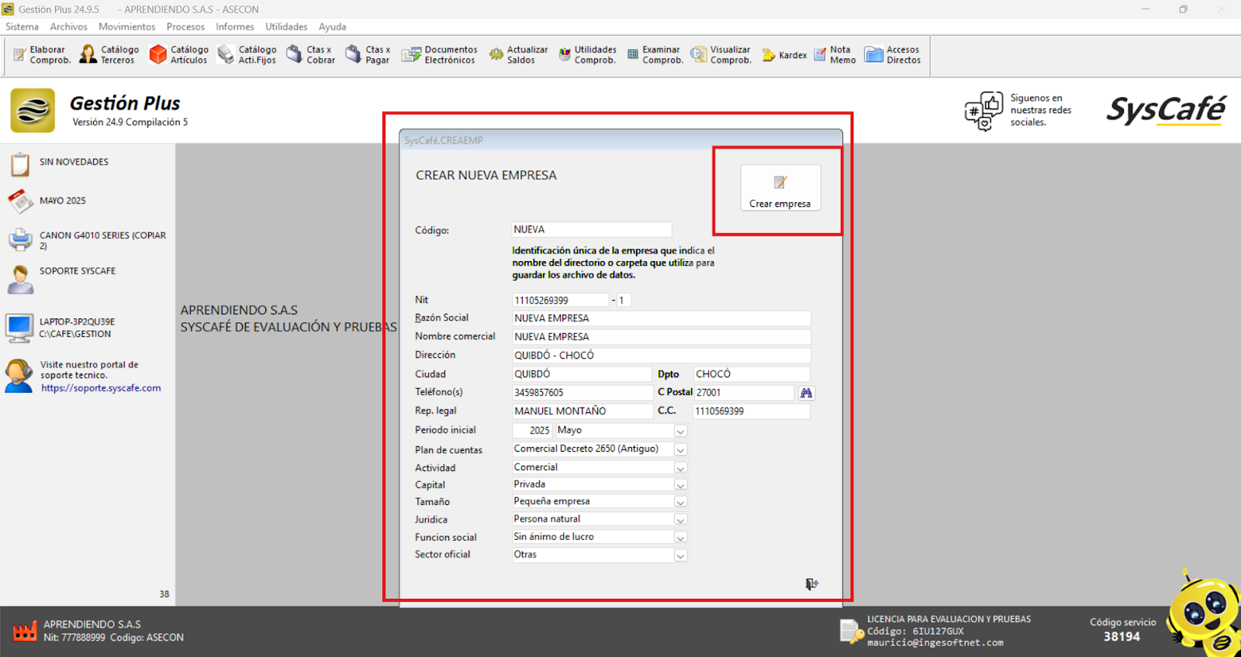Viewport: 1241px width, 657px height.
Task: Open Documentos Electrónicos toolbar item
Action: [x=439, y=55]
